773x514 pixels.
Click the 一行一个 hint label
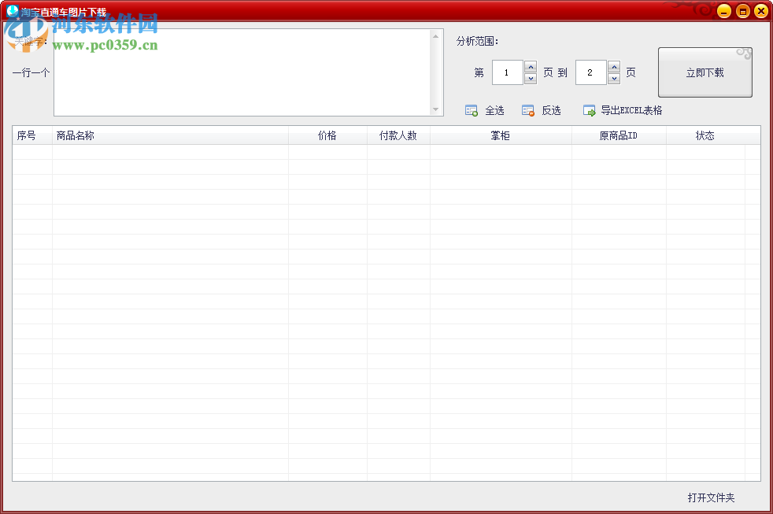pos(31,73)
